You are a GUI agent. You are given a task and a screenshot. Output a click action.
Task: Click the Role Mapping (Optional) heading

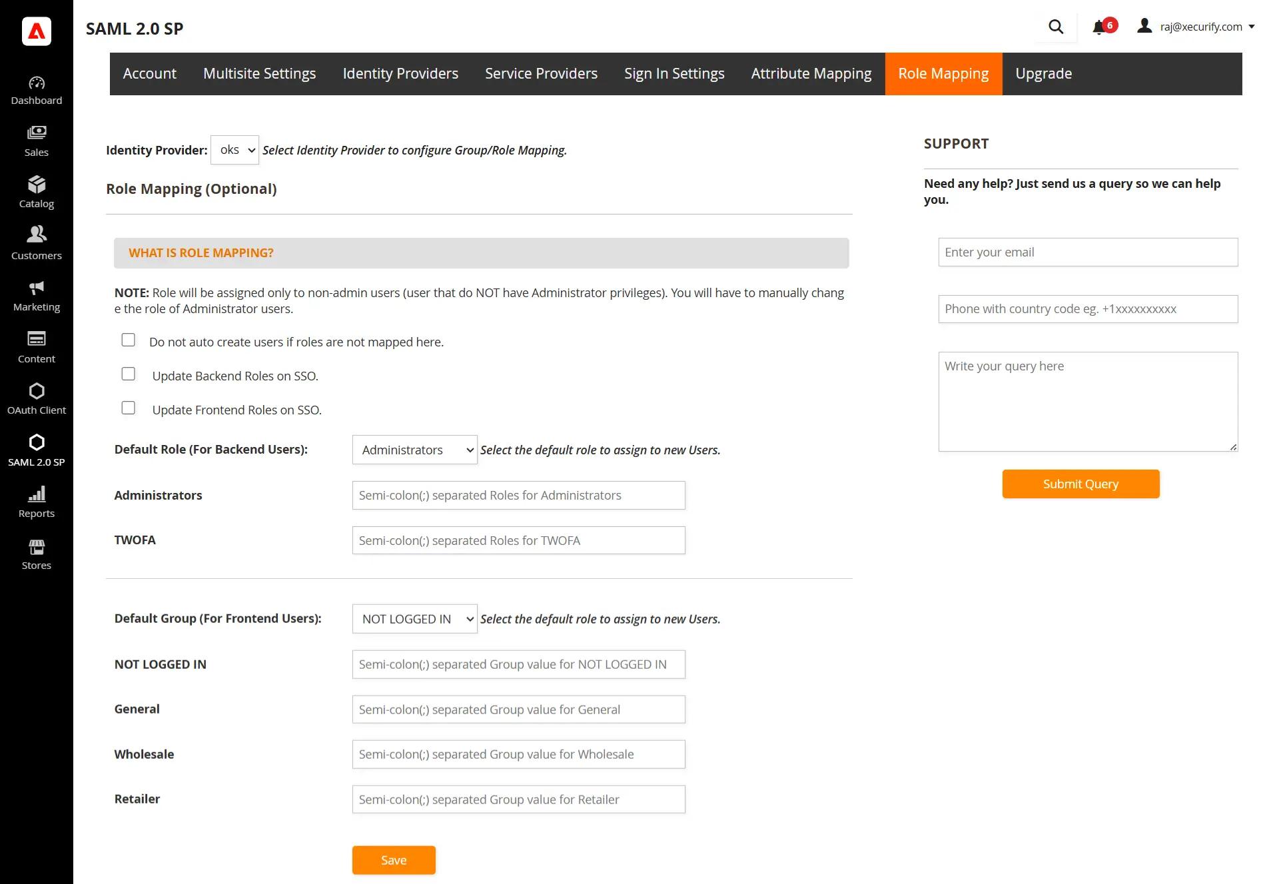tap(191, 189)
